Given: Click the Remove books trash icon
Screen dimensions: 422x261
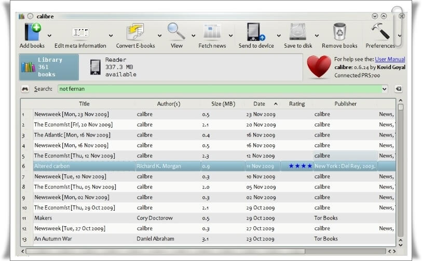Looking at the screenshot, I should tap(339, 31).
